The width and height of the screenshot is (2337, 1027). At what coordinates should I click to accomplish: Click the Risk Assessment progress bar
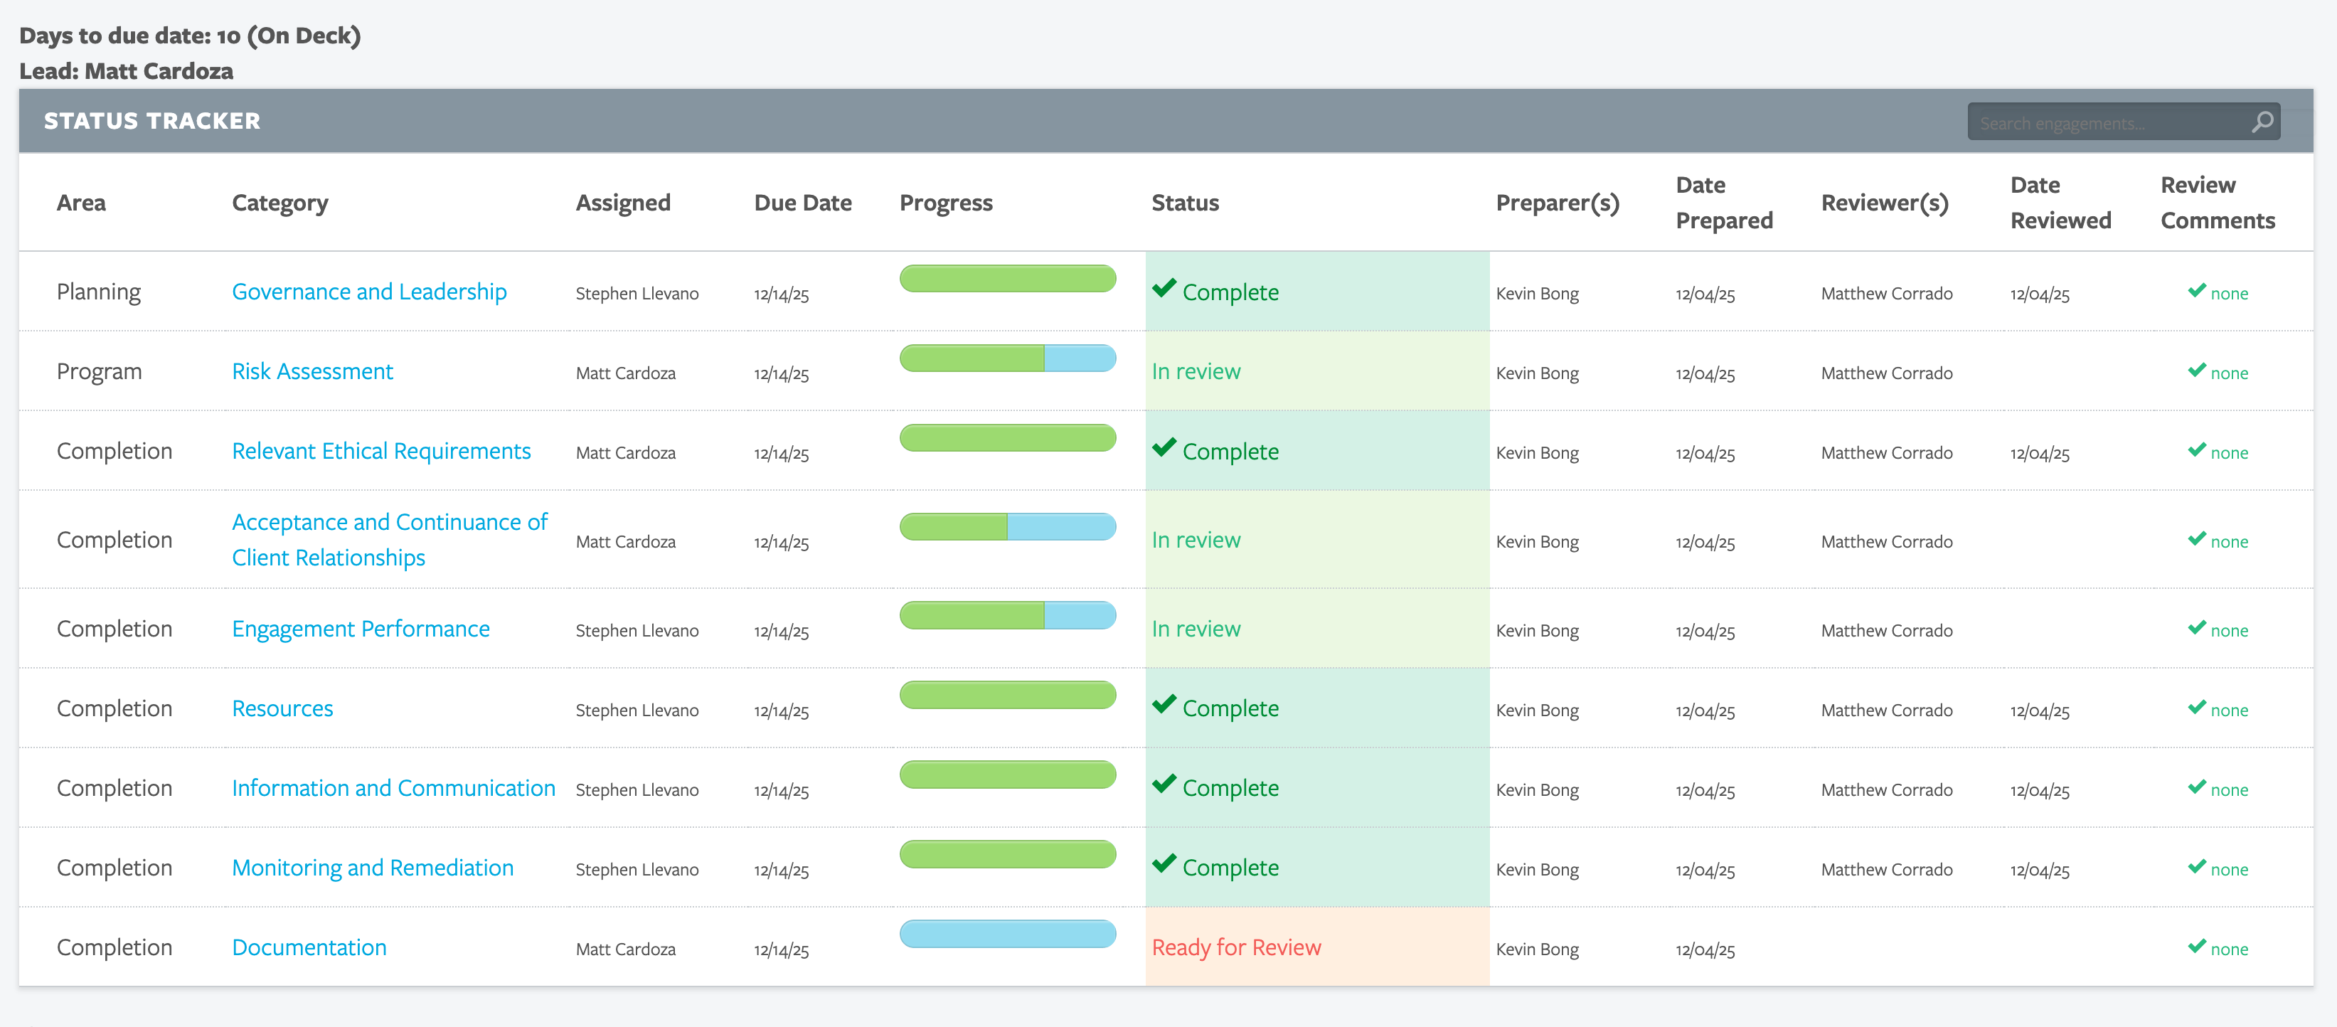(x=1007, y=358)
